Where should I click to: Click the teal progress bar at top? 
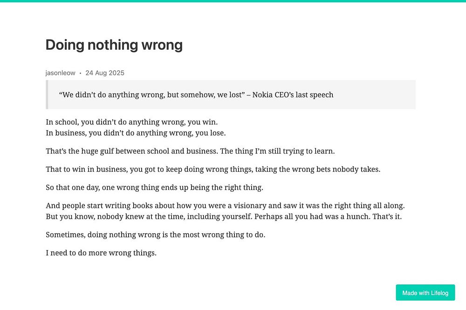coord(233,1)
